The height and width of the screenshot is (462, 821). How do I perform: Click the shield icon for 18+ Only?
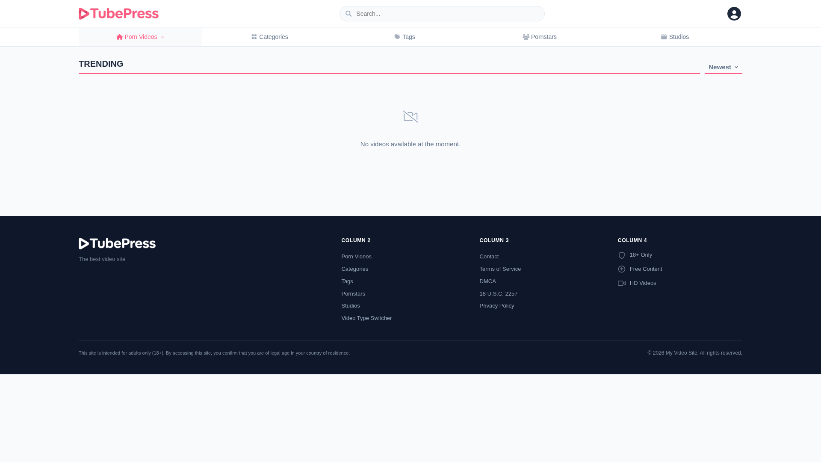point(622,255)
